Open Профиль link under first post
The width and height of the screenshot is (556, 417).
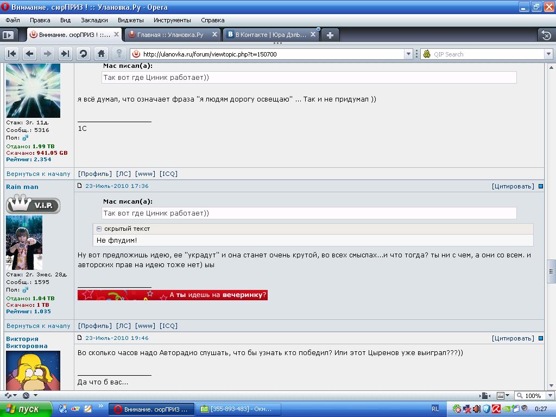point(94,174)
